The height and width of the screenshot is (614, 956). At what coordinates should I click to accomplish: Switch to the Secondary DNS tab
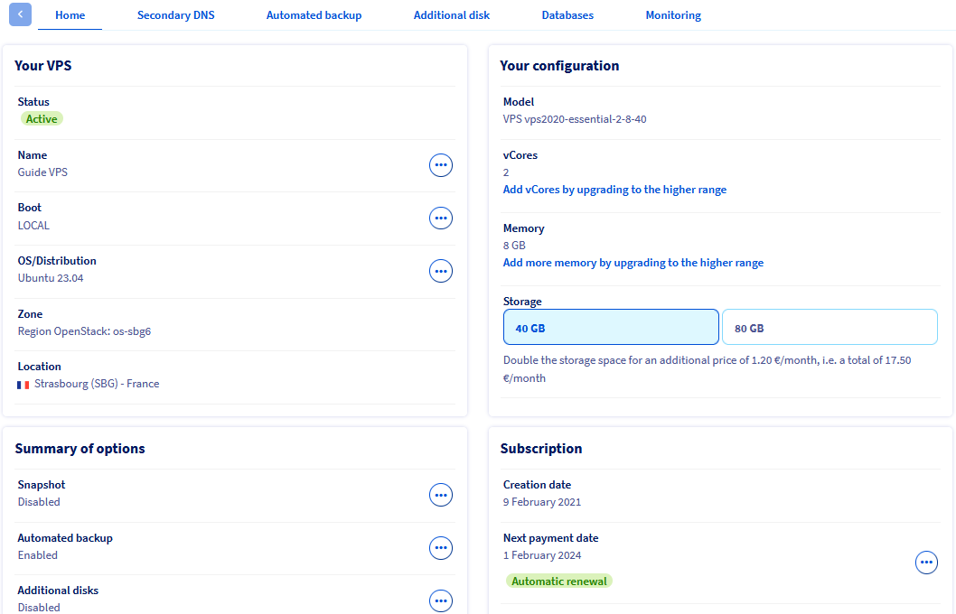[x=176, y=15]
